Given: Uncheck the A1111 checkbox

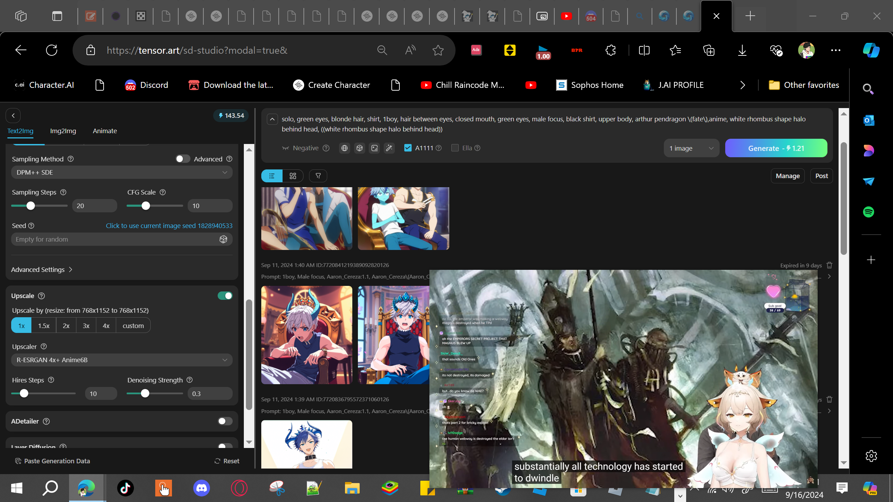Looking at the screenshot, I should coord(407,148).
